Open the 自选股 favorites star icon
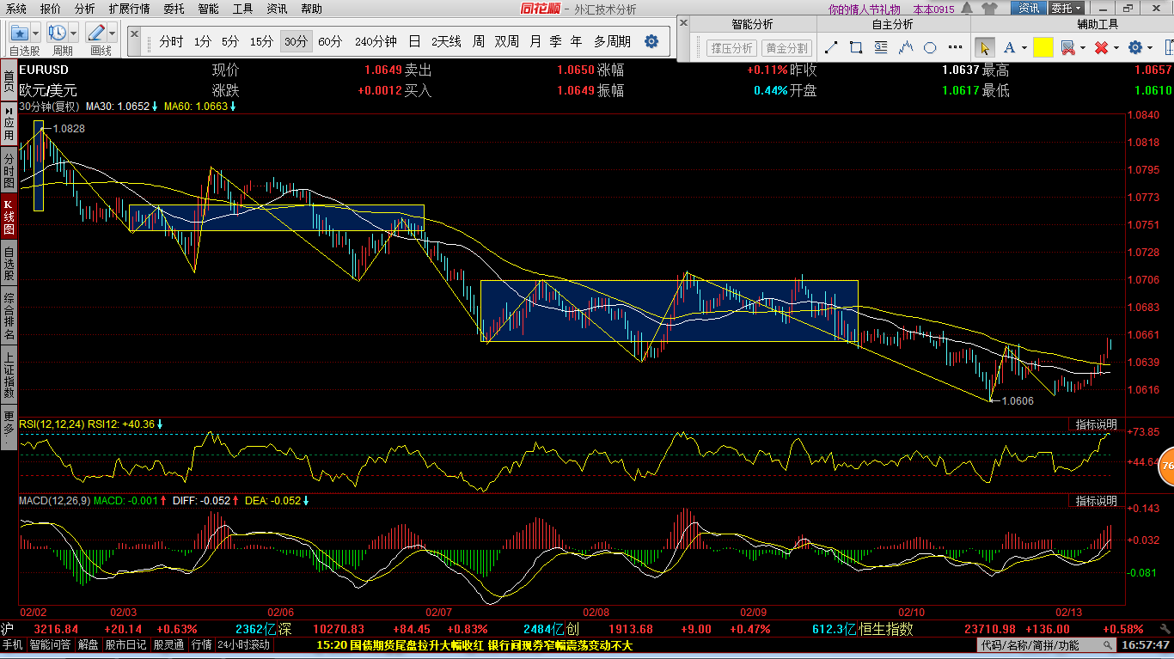This screenshot has height=659, width=1174. pos(20,33)
